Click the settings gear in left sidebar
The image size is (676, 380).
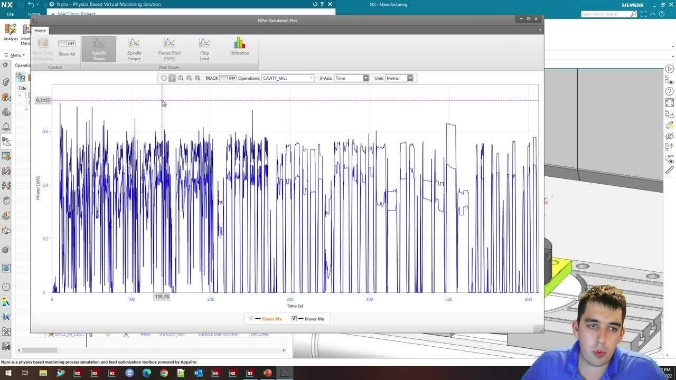5,65
